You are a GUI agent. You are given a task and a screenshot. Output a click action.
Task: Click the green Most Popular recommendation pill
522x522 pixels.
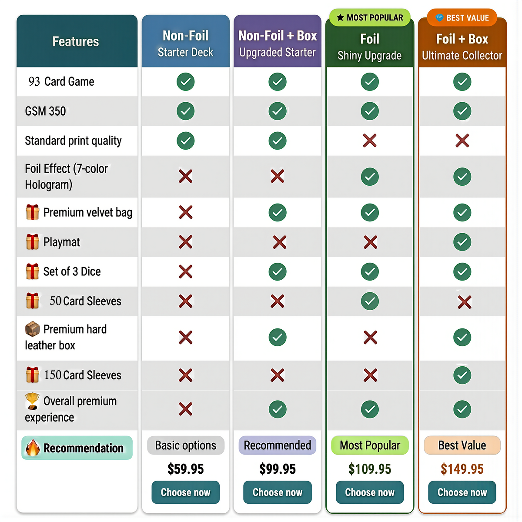[x=370, y=445]
